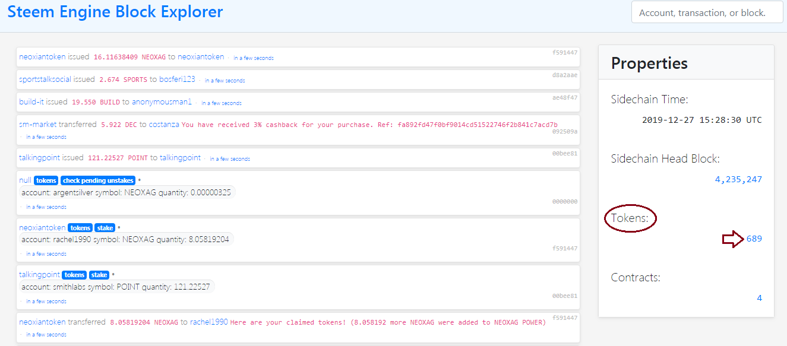
Task: Select the sidechain time 2019-12-27 15:28:30 UTC
Action: (701, 120)
